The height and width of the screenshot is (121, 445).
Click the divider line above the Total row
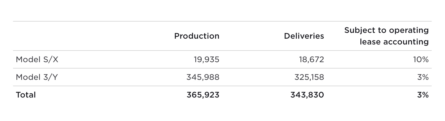pos(222,86)
